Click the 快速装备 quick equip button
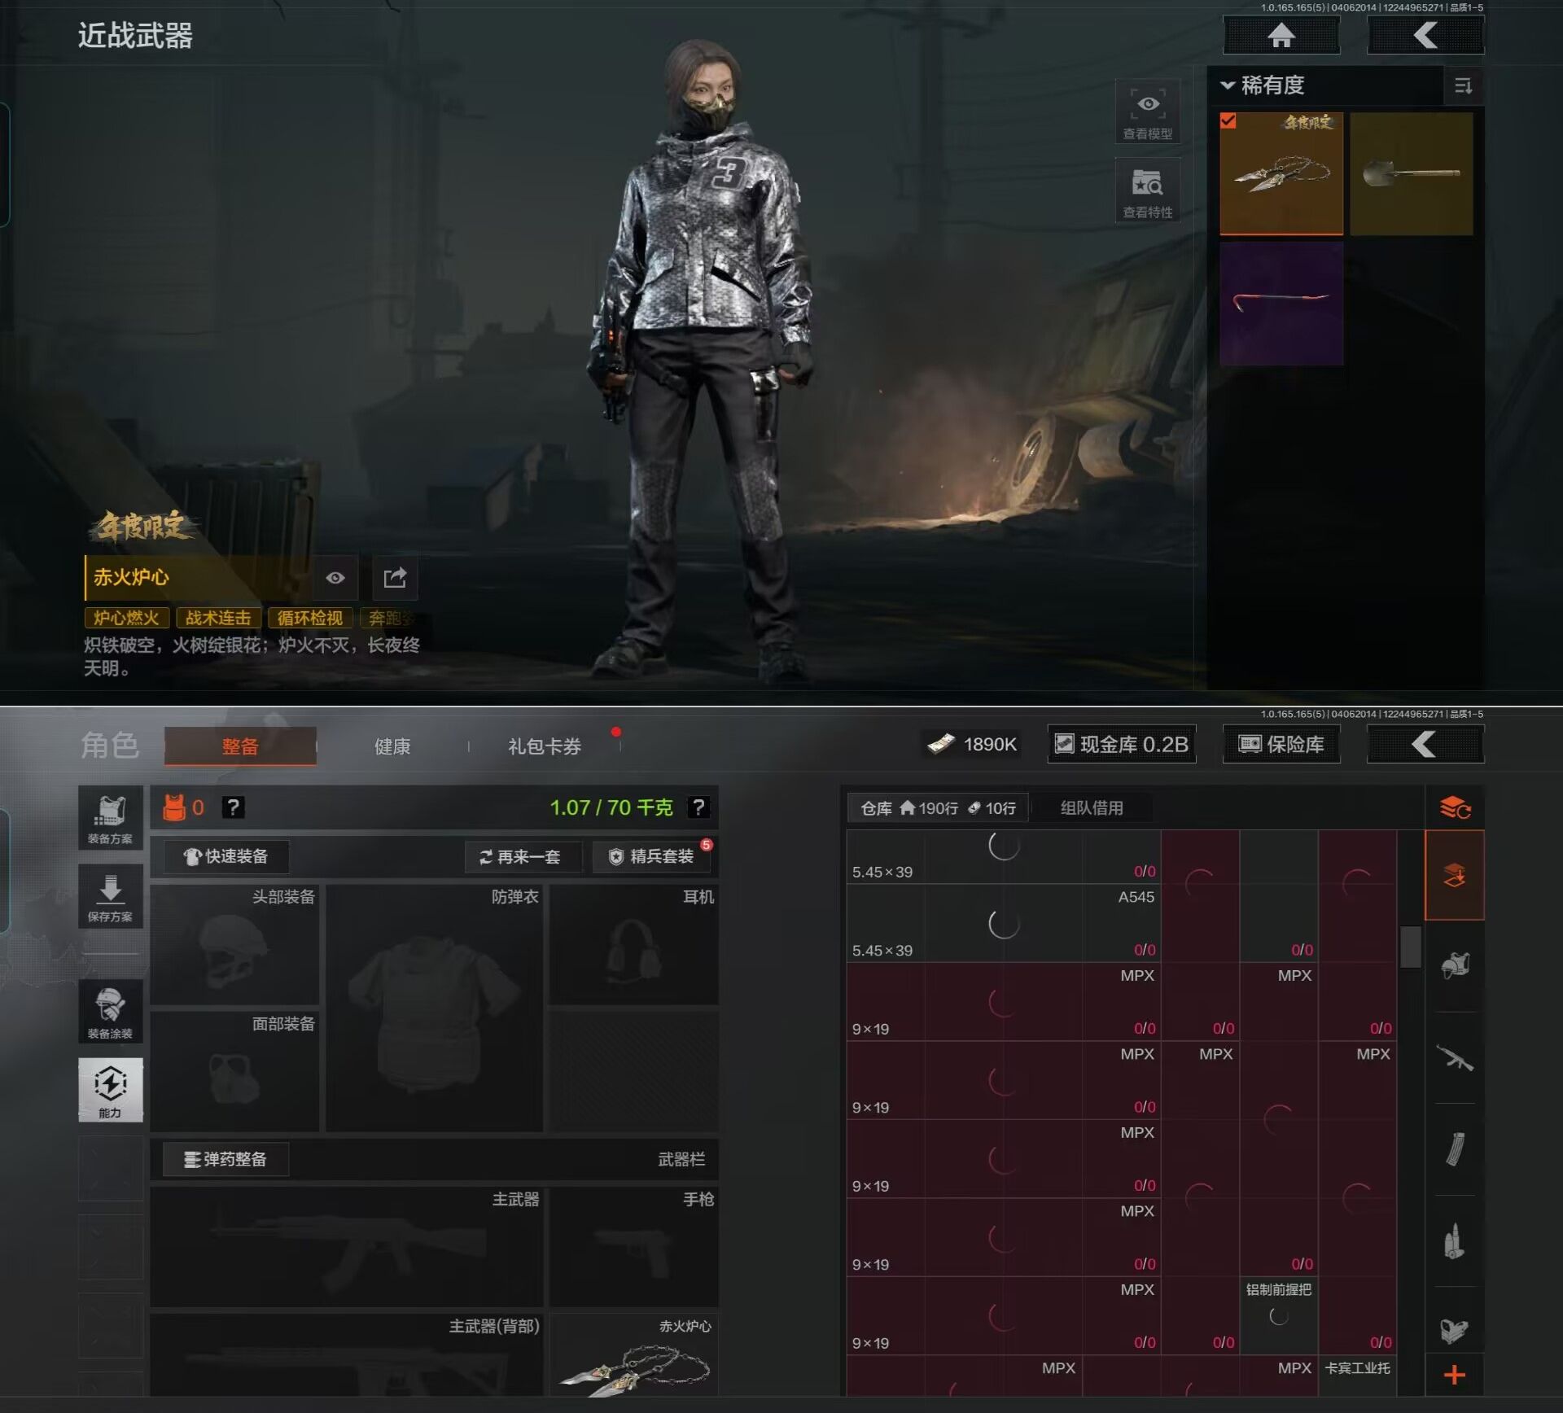The height and width of the screenshot is (1413, 1563). (225, 856)
